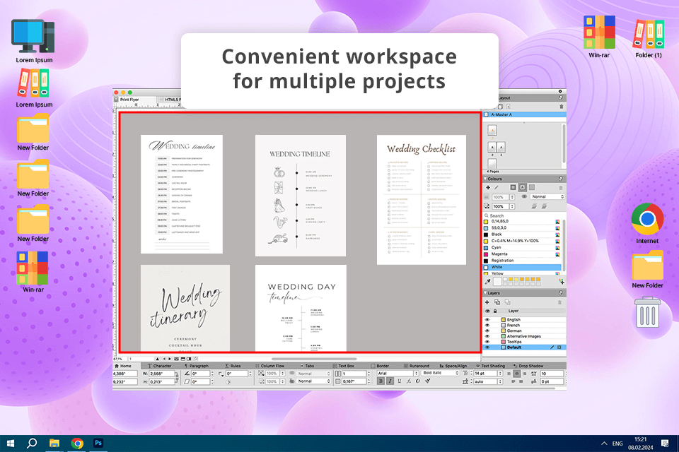The width and height of the screenshot is (679, 452).
Task: Switch to the Home tab
Action: pyautogui.click(x=123, y=366)
